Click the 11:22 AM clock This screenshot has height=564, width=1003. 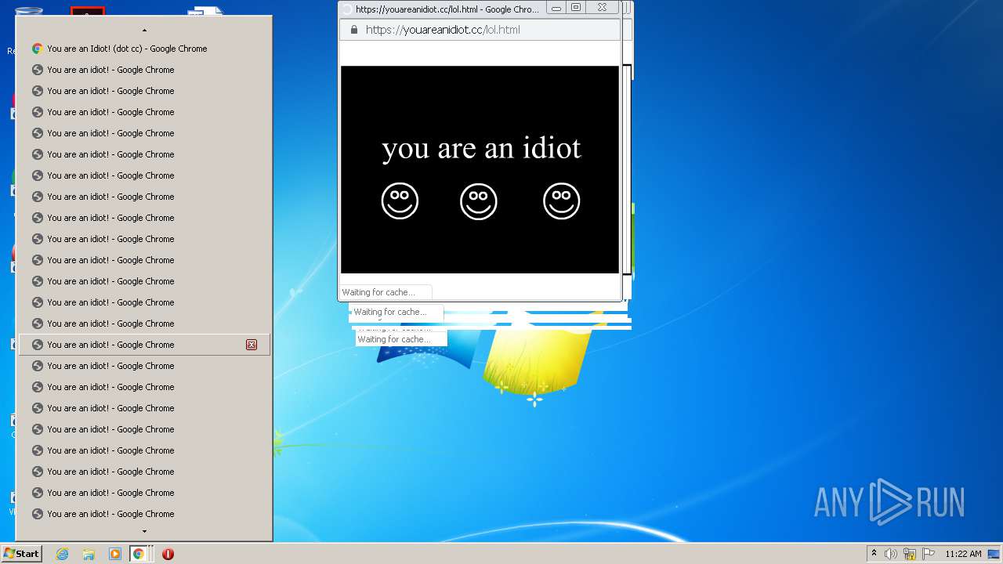click(x=963, y=554)
